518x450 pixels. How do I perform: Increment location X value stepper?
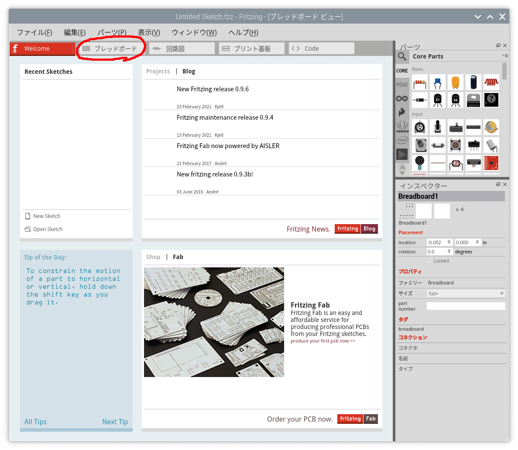[x=449, y=241]
